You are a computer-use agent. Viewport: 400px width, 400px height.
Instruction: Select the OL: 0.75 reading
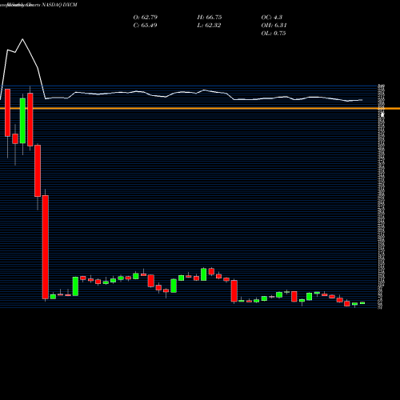pyautogui.click(x=274, y=34)
